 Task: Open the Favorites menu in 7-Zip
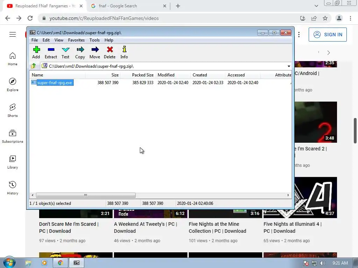pos(76,40)
